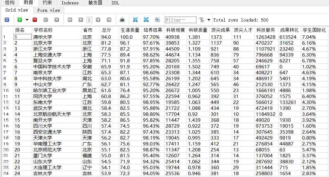
Task: Go to the previous page of rows
Action: coord(81,20)
